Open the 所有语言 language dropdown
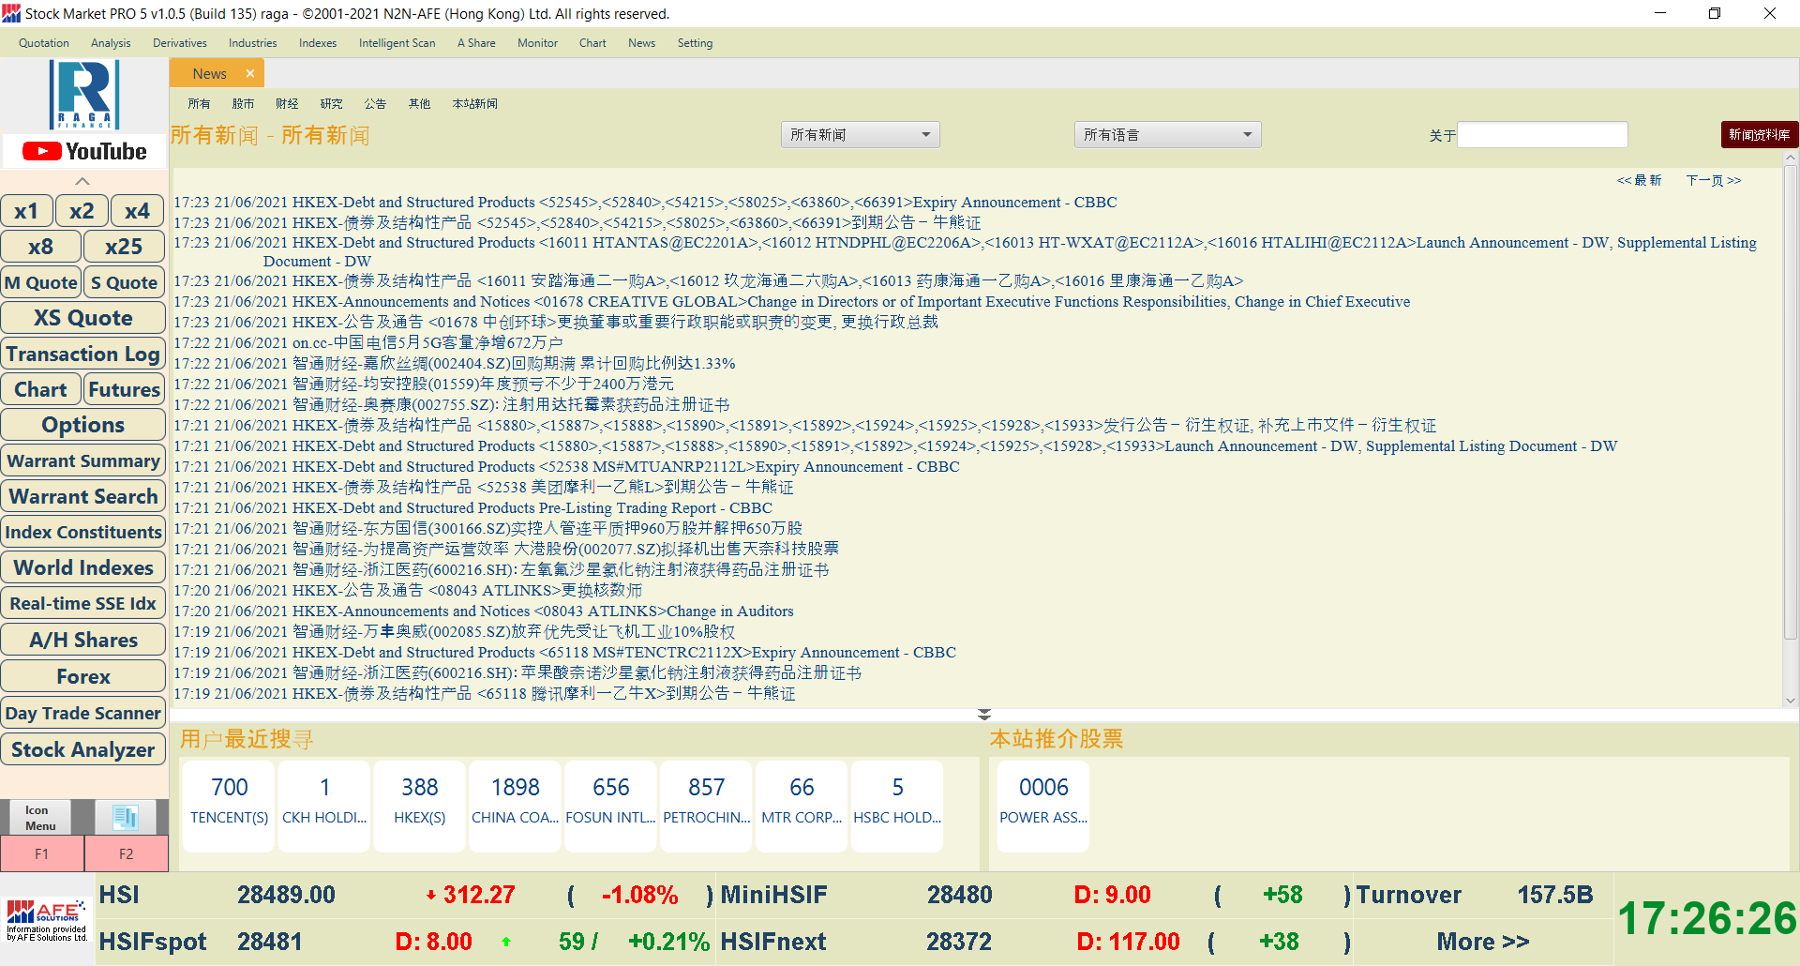Viewport: 1800px width, 966px height. (x=1166, y=135)
